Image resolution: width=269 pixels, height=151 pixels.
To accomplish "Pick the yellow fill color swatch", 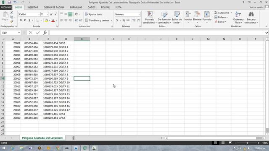I will coord(46,21).
